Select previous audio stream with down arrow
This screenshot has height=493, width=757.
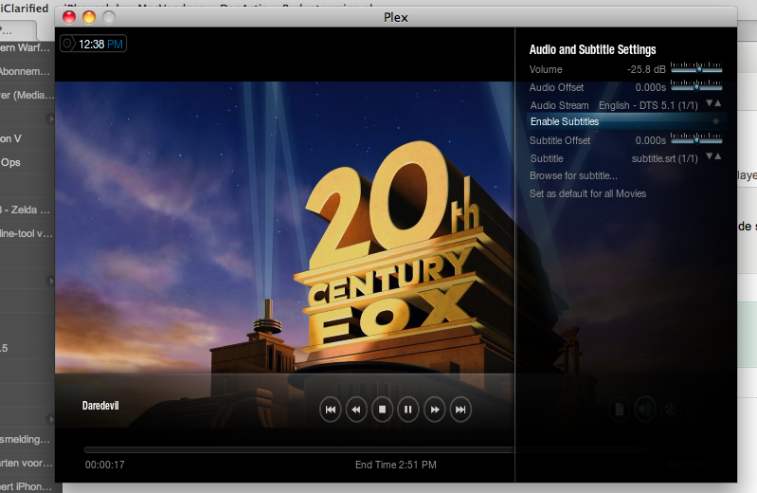pyautogui.click(x=710, y=103)
